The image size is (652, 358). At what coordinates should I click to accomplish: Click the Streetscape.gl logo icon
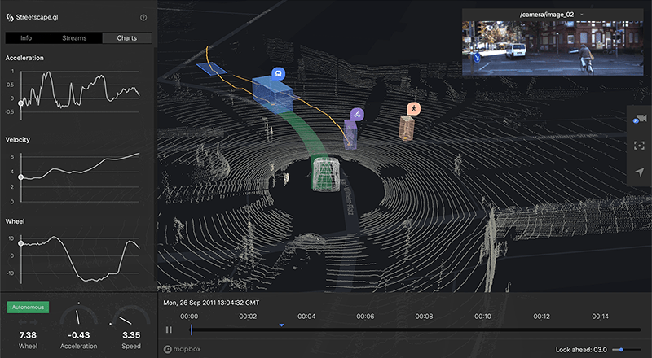10,17
